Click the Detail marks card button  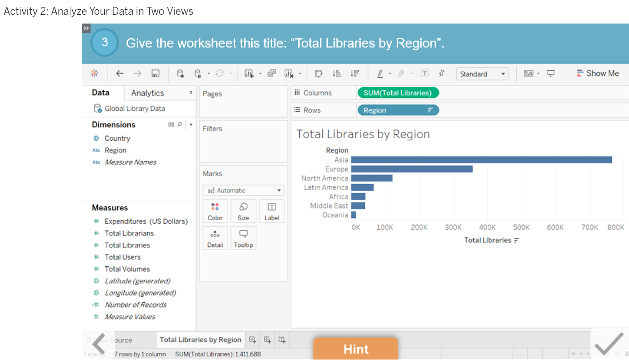tap(215, 238)
